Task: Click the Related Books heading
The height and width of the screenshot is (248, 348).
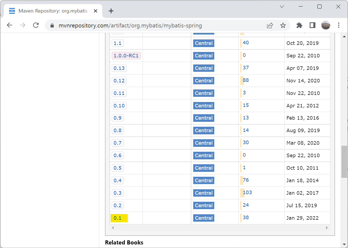Action: (x=124, y=243)
